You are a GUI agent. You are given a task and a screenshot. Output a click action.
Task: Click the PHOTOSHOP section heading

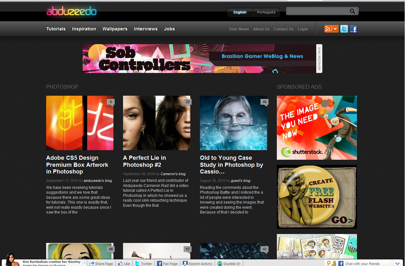coord(62,87)
